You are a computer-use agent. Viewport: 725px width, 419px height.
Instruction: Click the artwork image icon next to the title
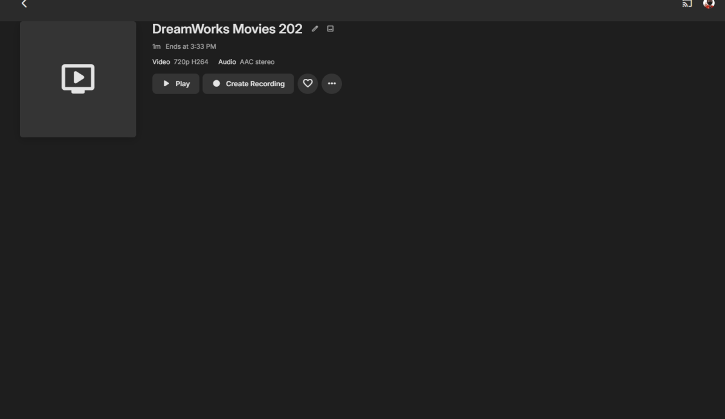click(329, 28)
